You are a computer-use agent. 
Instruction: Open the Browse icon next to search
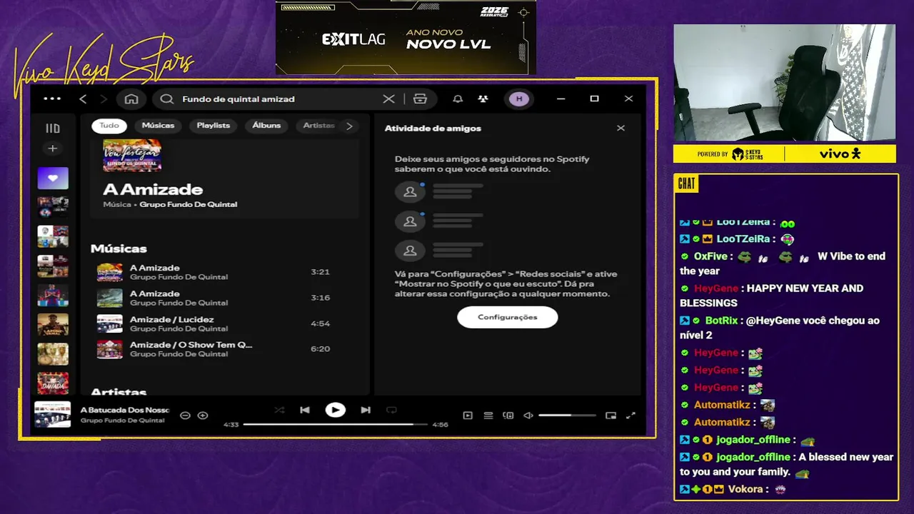420,99
